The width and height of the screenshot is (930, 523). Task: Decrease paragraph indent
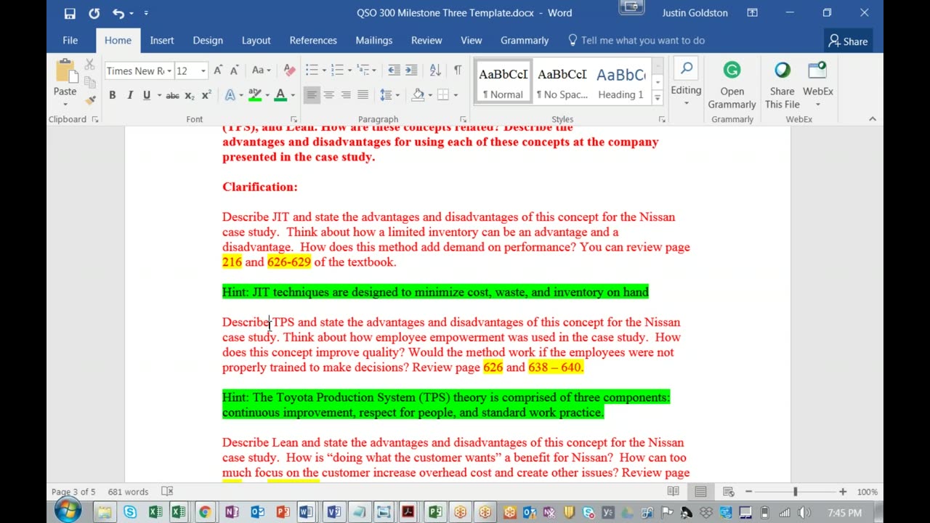[394, 70]
